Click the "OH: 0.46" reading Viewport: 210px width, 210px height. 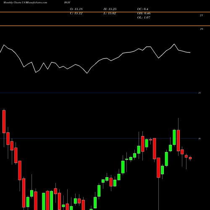tap(144, 13)
